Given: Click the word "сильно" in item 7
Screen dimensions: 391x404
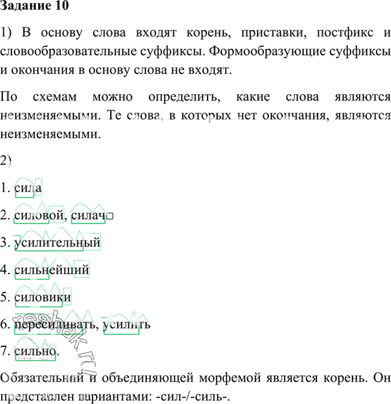Looking at the screenshot, I should [35, 351].
